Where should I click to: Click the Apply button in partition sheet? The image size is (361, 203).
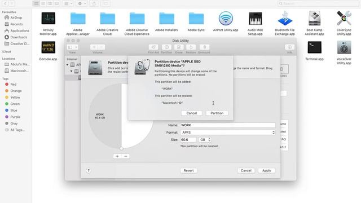coord(266,170)
